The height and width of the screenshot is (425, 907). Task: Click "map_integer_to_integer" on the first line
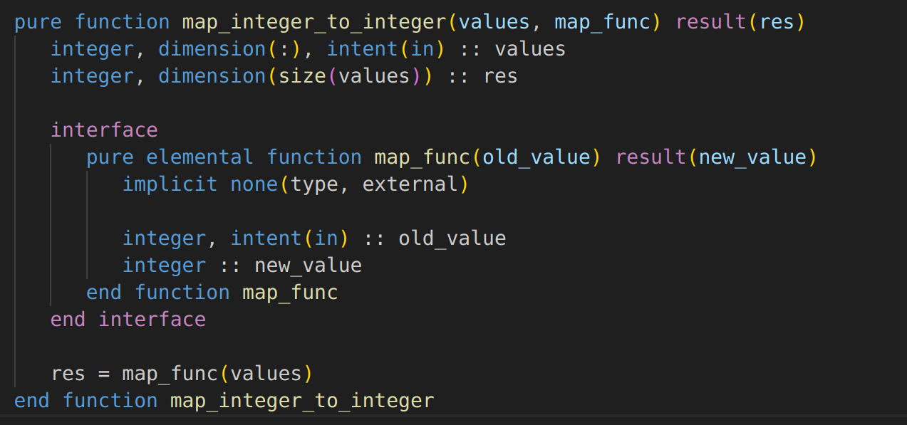point(314,22)
